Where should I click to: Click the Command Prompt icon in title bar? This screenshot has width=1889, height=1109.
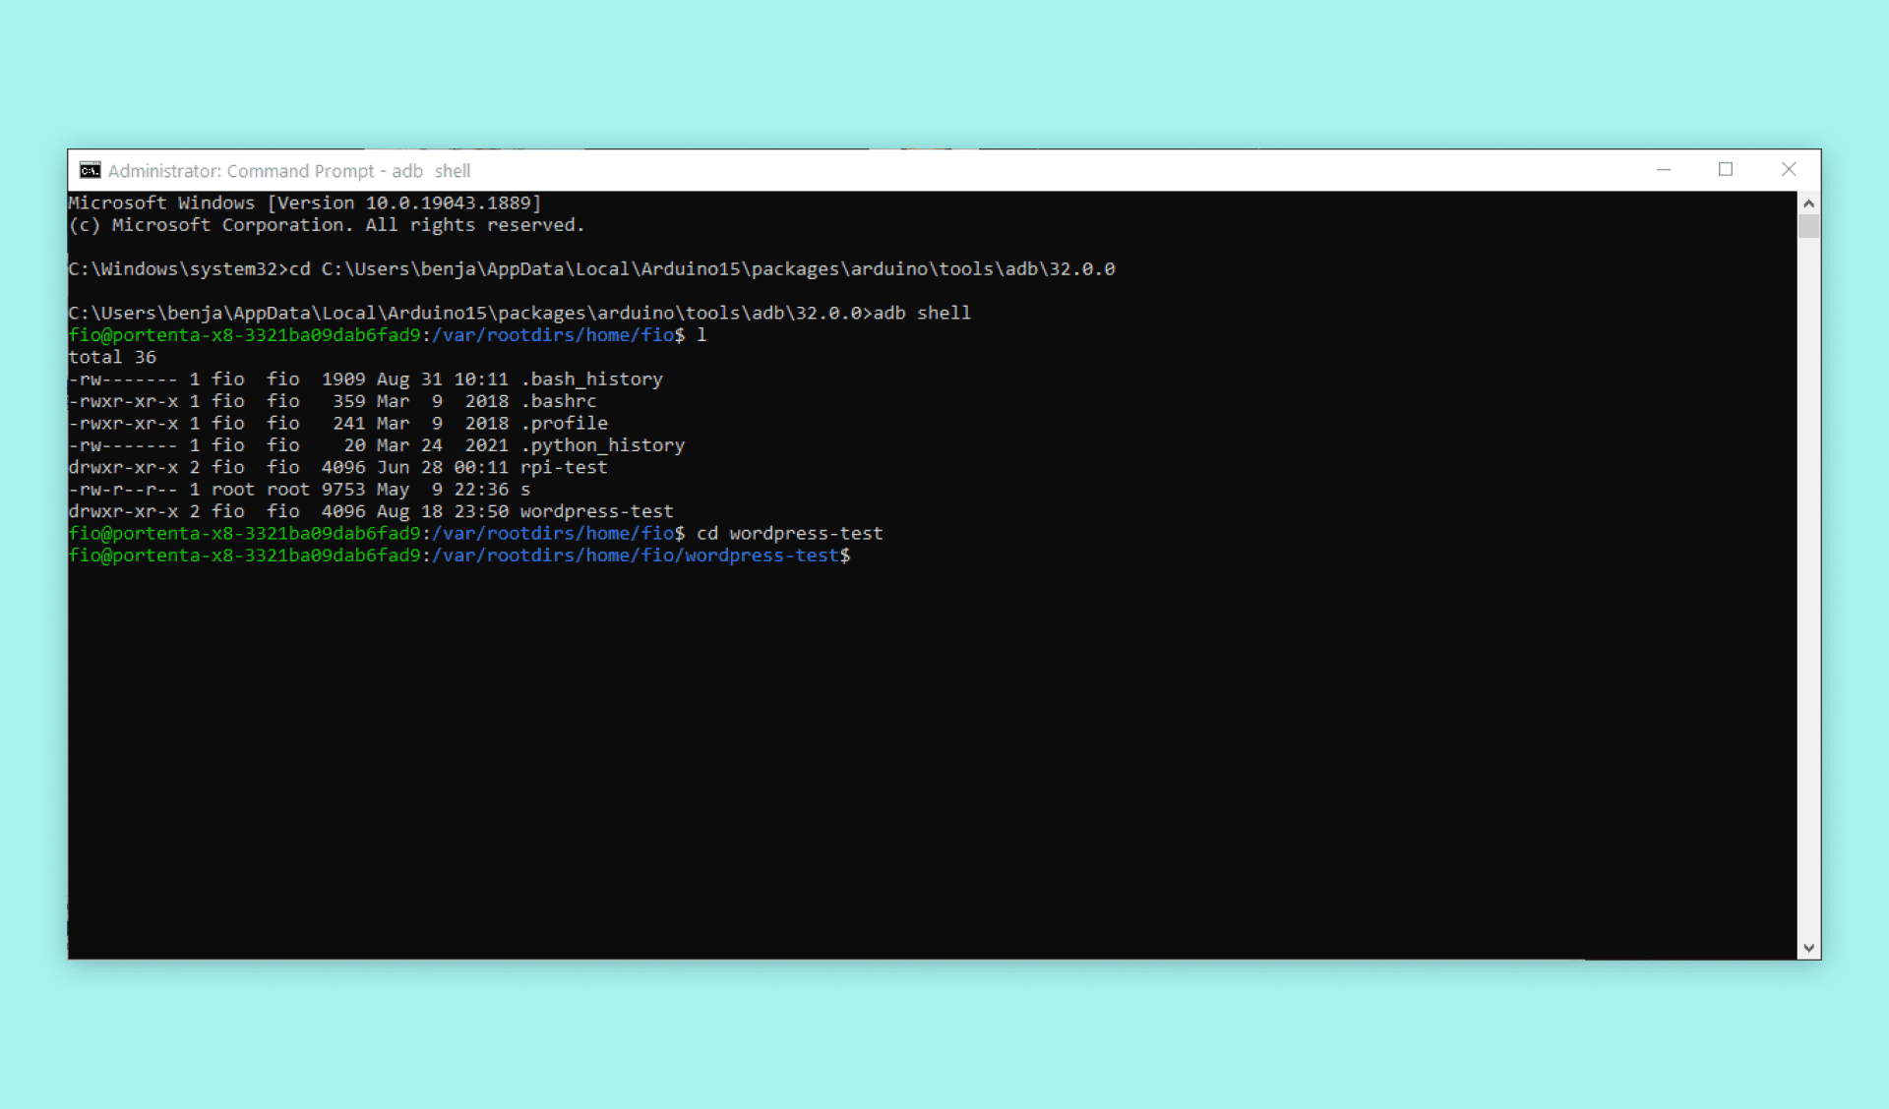coord(90,170)
